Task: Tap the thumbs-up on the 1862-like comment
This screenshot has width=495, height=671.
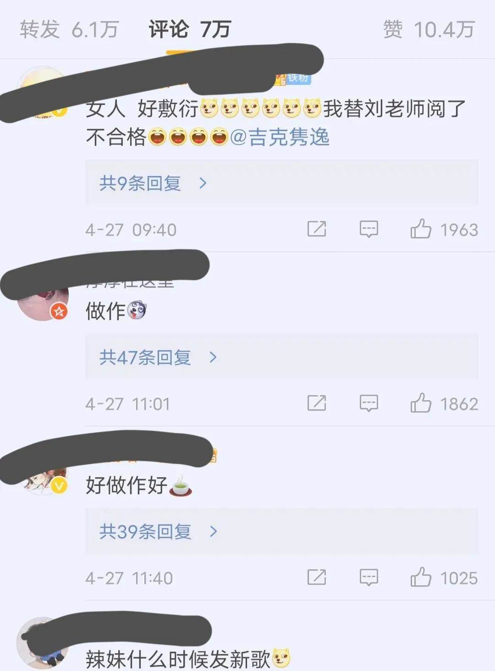Action: pyautogui.click(x=421, y=402)
